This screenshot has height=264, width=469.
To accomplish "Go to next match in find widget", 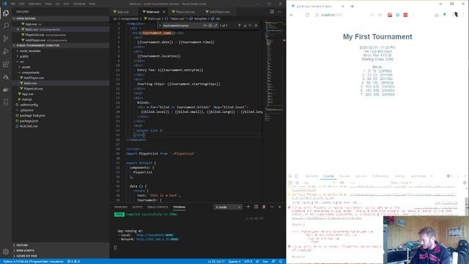I will (245, 26).
